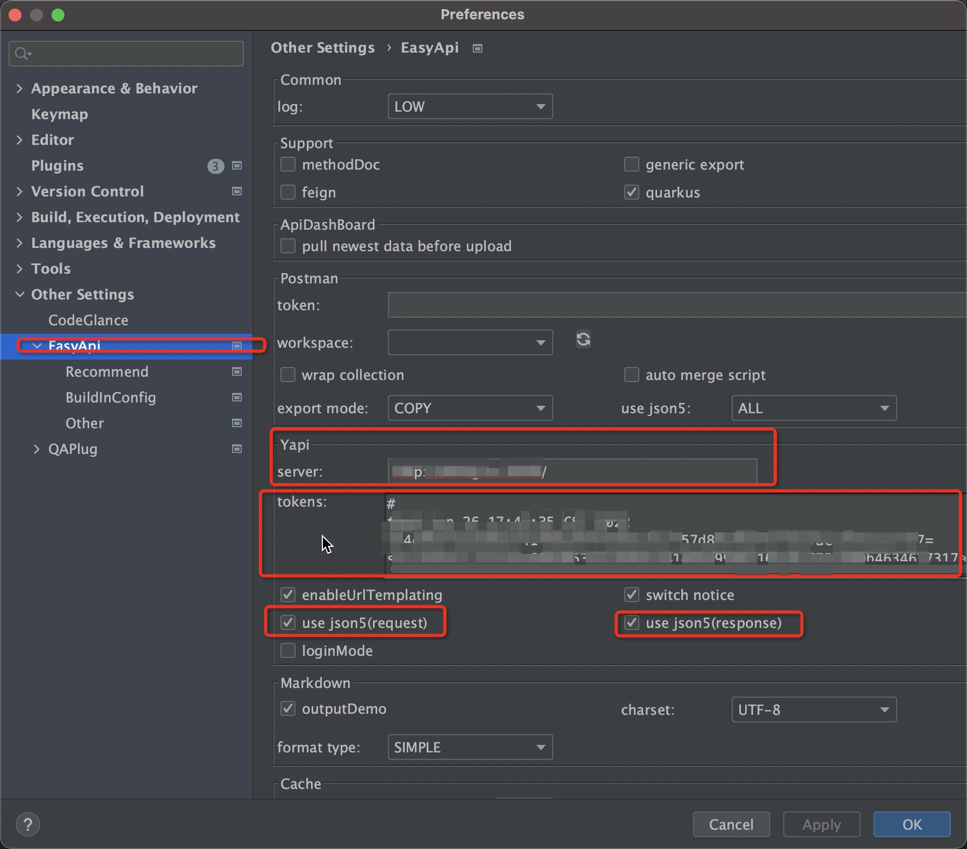Click the icon beside the EasyApi breadcrumb

click(477, 48)
